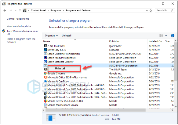Go forward with the right arrow
178x125 pixels.
(11, 10)
